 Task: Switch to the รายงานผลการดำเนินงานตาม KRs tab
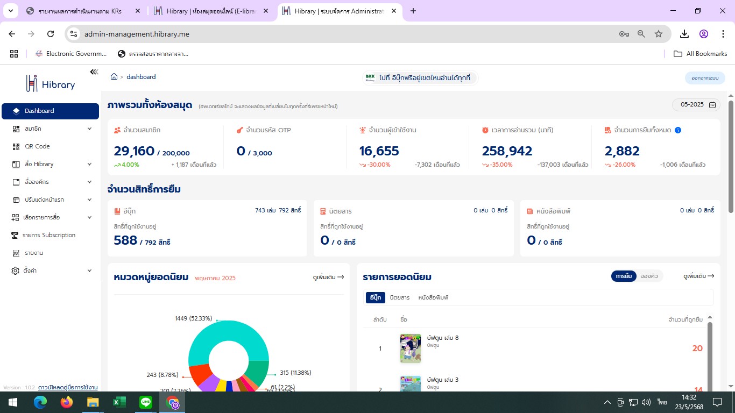point(83,11)
